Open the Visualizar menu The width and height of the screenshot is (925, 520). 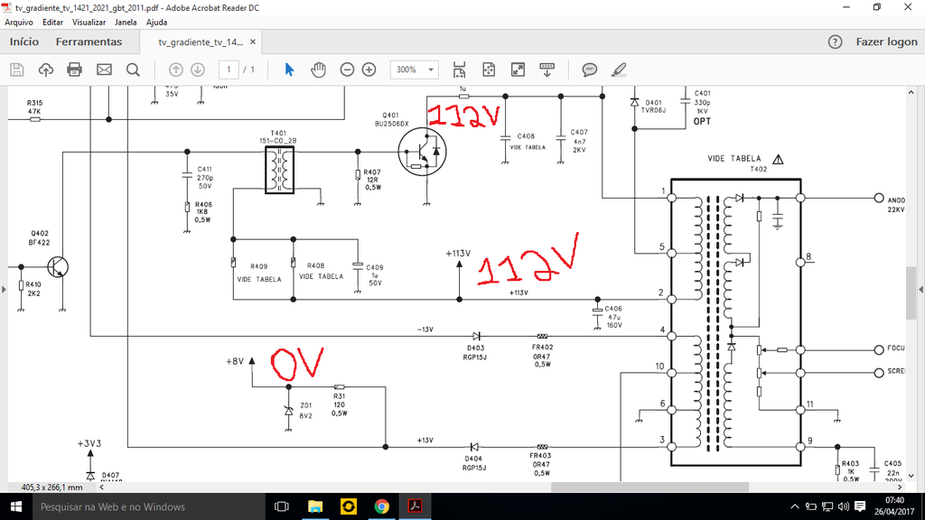(x=89, y=23)
